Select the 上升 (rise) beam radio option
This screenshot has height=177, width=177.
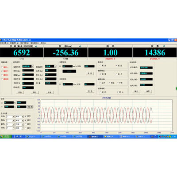(100, 83)
